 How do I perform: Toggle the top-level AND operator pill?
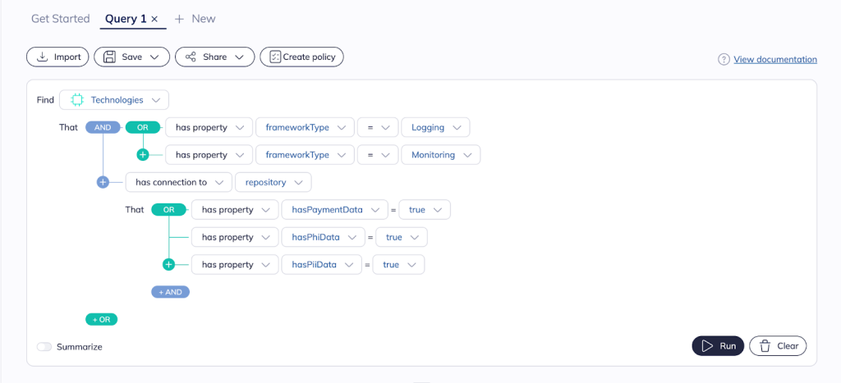103,127
